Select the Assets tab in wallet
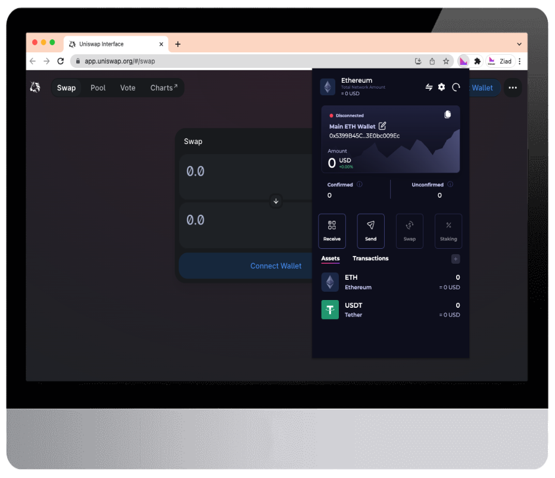The width and height of the screenshot is (555, 478). (330, 258)
